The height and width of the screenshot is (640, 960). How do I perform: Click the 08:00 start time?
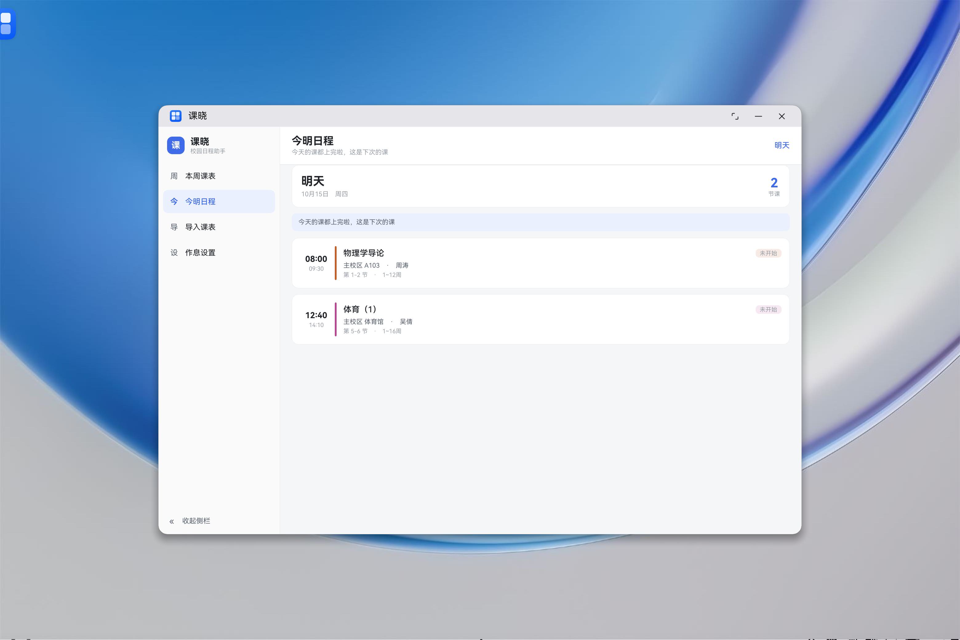[316, 259]
